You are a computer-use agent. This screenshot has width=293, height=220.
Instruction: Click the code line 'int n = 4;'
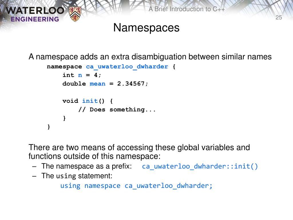tap(82, 75)
